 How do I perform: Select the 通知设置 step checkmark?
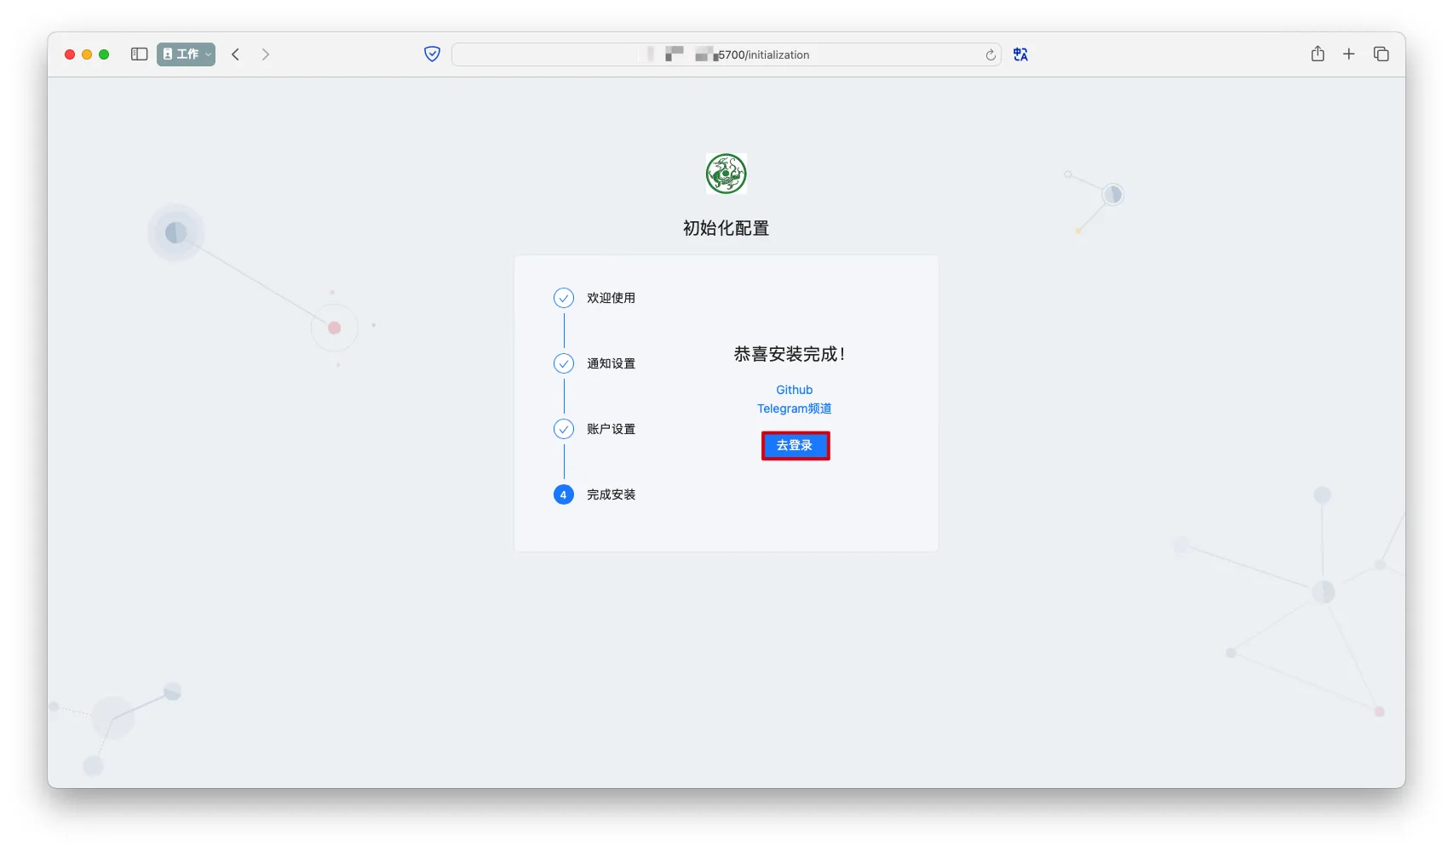coord(564,363)
